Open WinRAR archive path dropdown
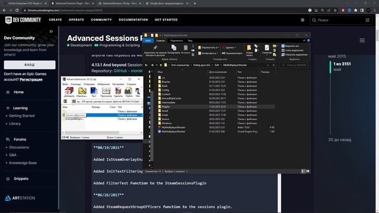 [x=142, y=102]
